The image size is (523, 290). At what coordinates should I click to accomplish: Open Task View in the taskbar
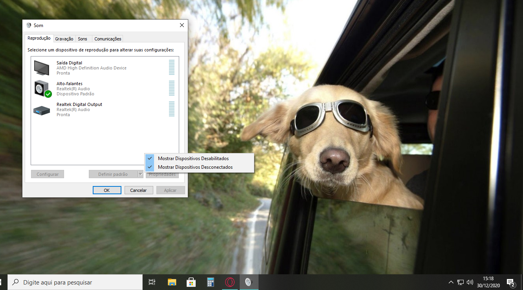tap(152, 282)
